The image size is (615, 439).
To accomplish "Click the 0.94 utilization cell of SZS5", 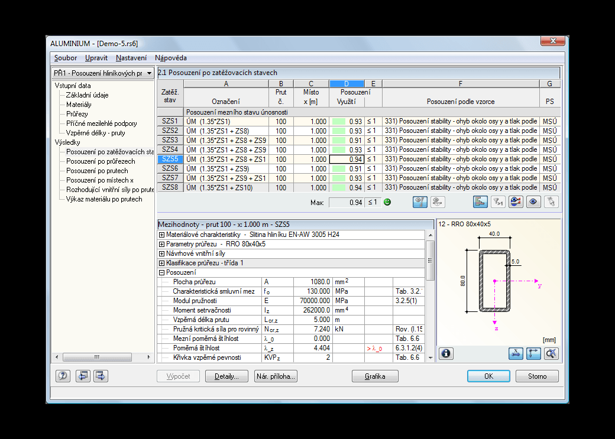I will click(347, 159).
